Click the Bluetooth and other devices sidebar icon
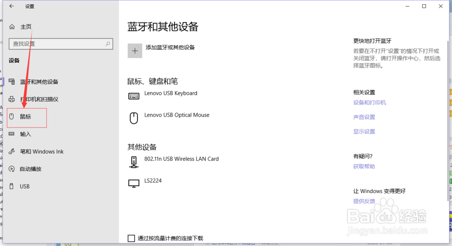This screenshot has height=246, width=452. [12, 81]
